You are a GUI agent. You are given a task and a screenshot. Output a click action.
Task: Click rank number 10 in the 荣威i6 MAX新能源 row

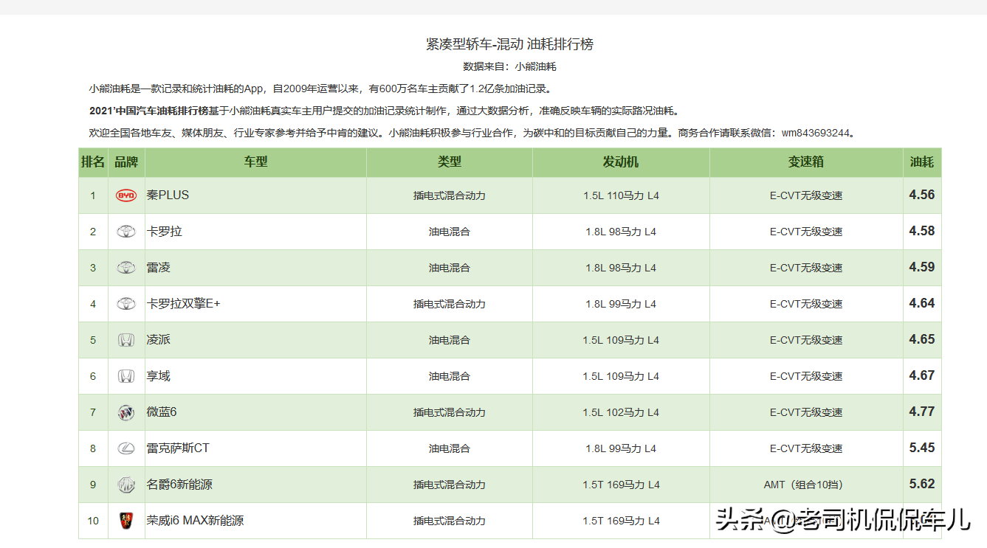click(x=93, y=521)
